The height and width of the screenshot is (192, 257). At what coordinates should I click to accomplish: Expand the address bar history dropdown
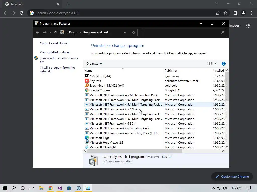[125, 33]
